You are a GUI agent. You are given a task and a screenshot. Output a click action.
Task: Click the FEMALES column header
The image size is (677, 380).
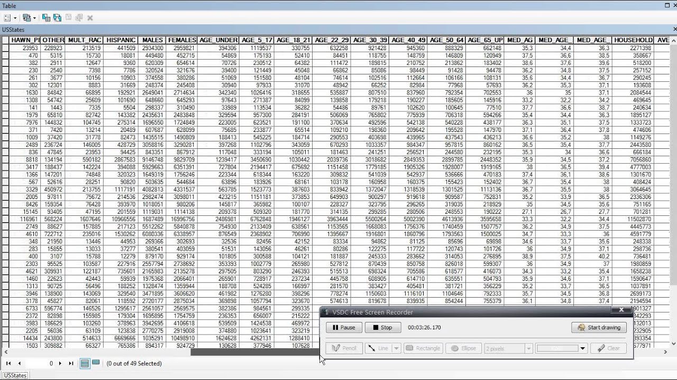181,40
